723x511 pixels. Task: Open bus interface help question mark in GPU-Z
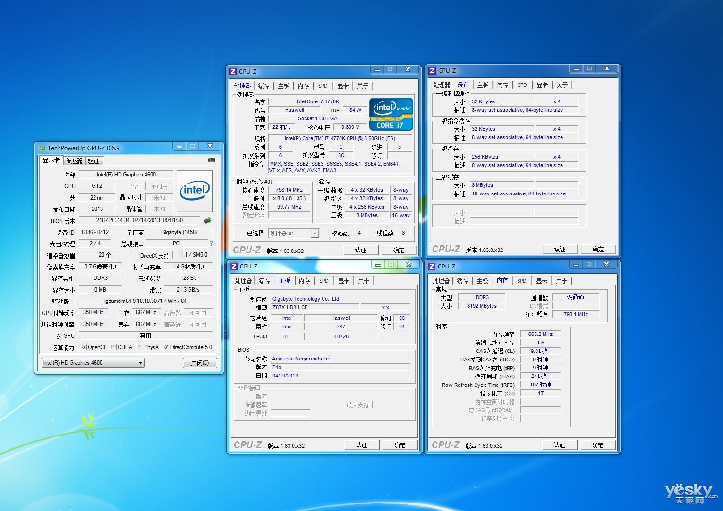click(x=211, y=243)
